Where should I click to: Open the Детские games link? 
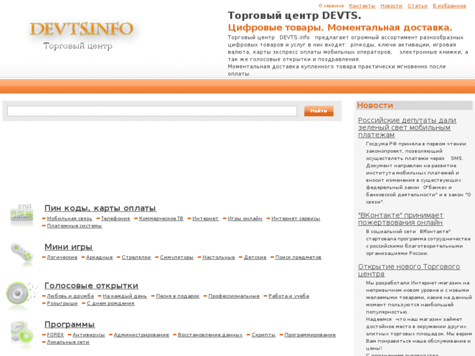(x=255, y=257)
